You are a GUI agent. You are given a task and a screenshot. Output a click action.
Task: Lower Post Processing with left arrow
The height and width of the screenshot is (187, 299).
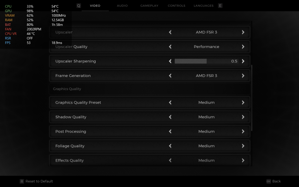pyautogui.click(x=170, y=131)
